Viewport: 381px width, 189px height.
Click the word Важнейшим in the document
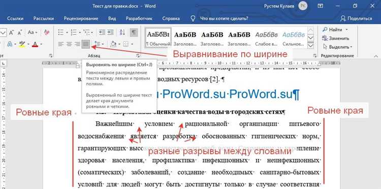[x=114, y=124]
